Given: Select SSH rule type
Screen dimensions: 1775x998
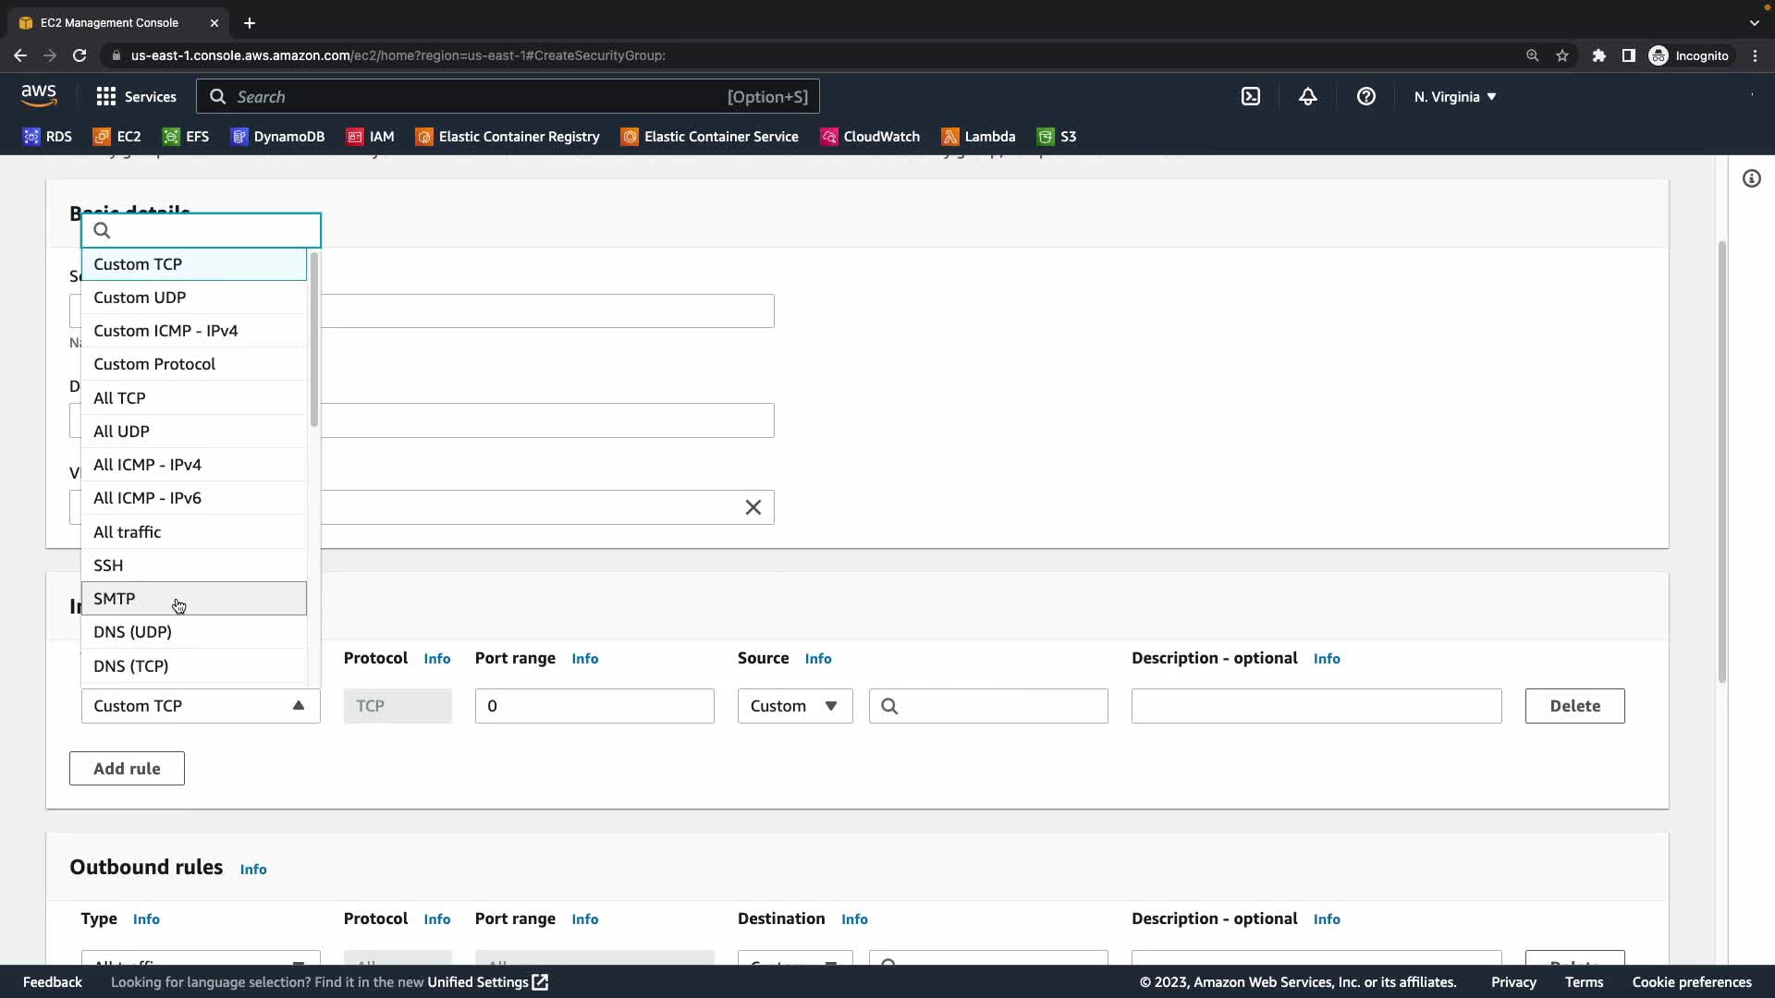Looking at the screenshot, I should (x=108, y=566).
